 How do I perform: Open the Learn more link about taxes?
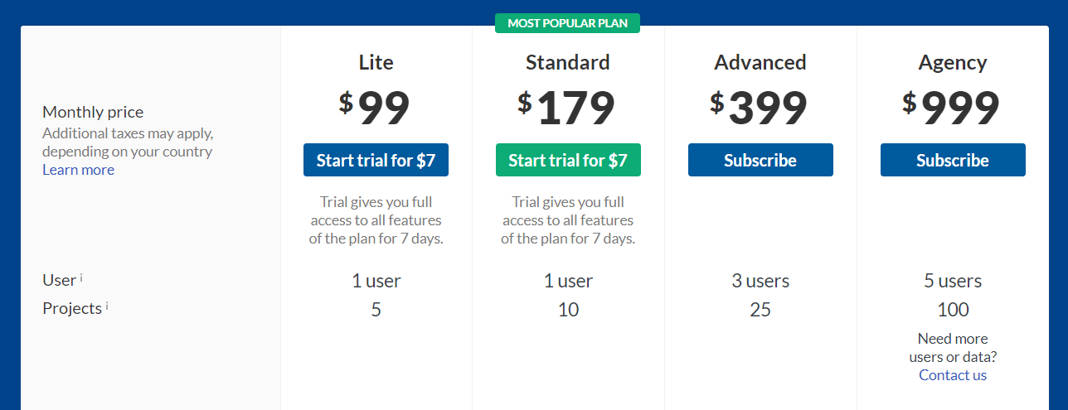pos(79,170)
